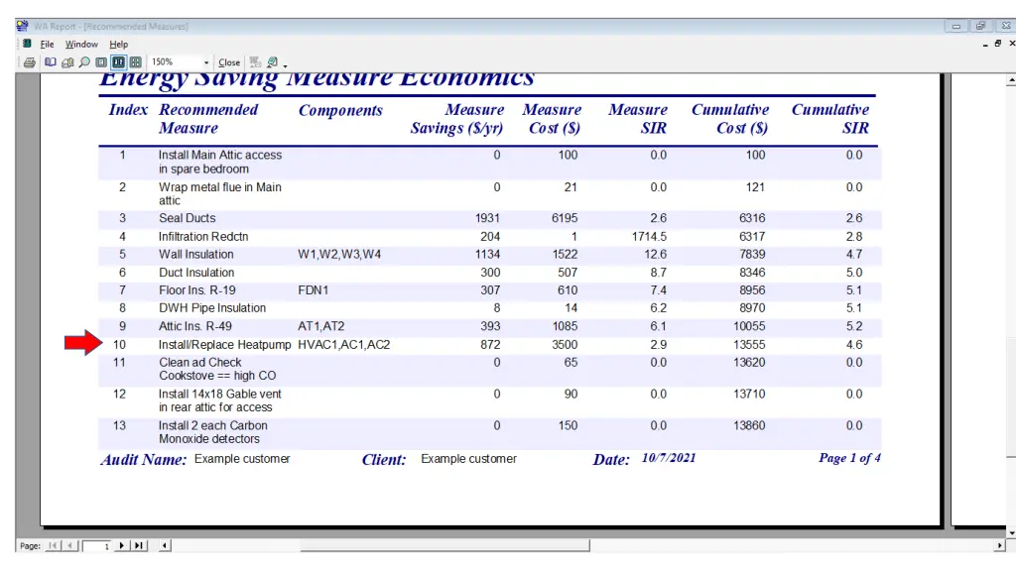1016x571 pixels.
Task: Click cumulative cost '13860'
Action: point(749,425)
